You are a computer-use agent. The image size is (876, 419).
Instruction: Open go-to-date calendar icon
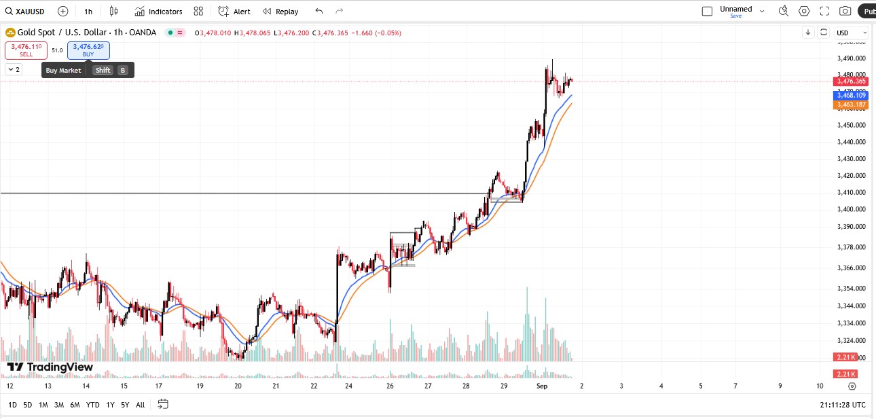[x=163, y=404]
